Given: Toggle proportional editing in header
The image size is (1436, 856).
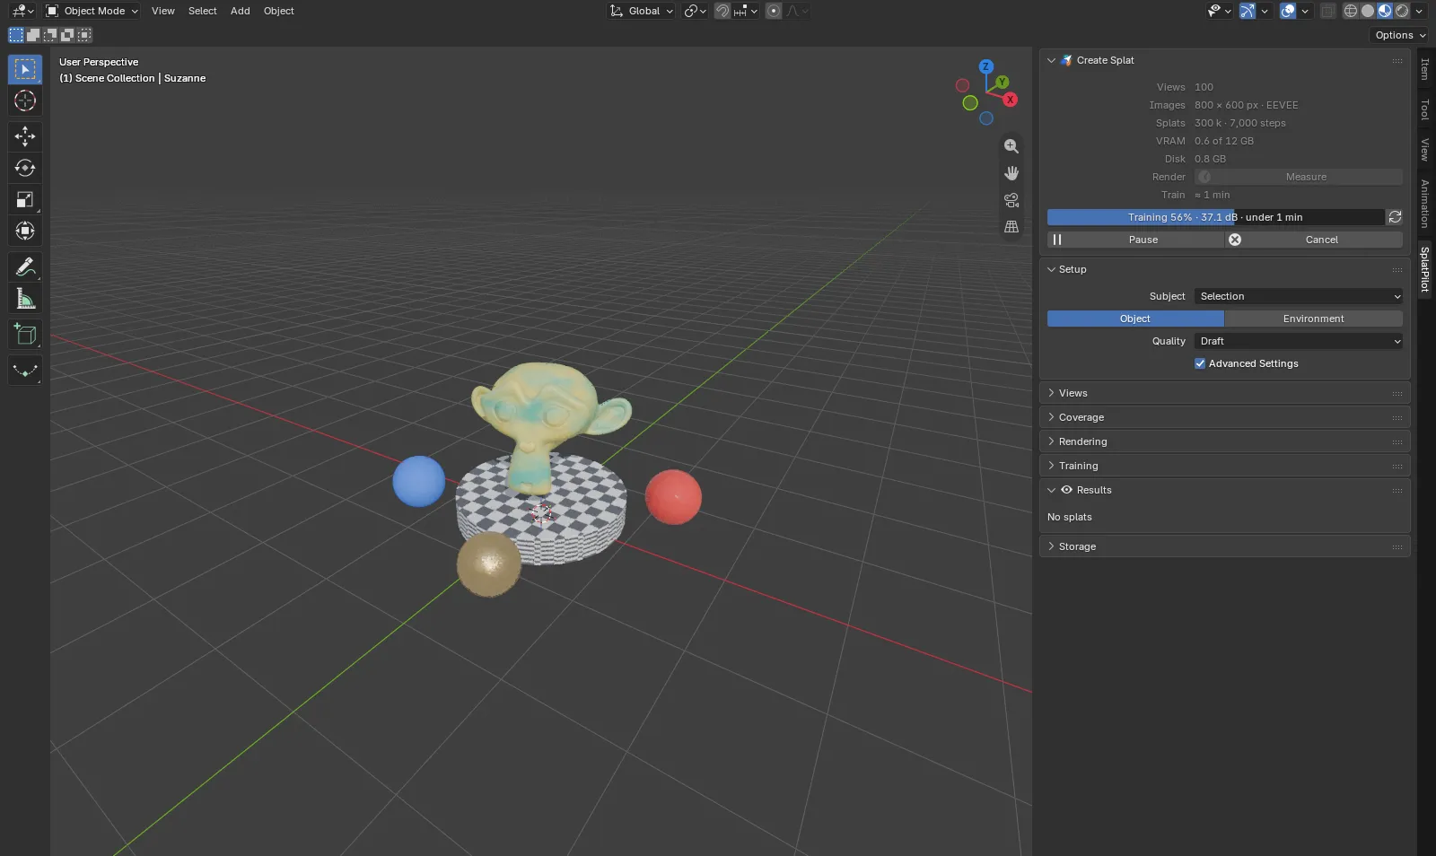Looking at the screenshot, I should tap(774, 11).
